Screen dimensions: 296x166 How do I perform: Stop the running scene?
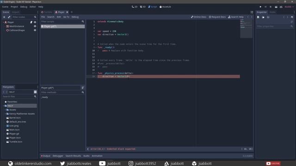(x=271, y=7)
